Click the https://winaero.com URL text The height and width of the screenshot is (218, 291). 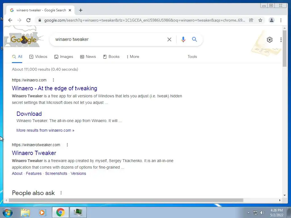[x=29, y=80]
